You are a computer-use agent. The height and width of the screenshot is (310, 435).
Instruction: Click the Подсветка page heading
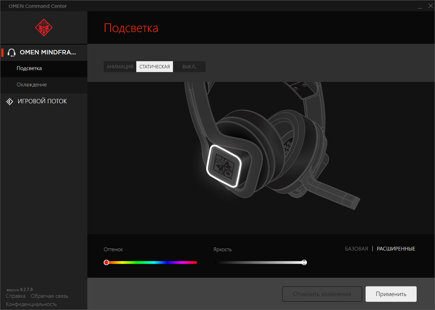(x=131, y=28)
